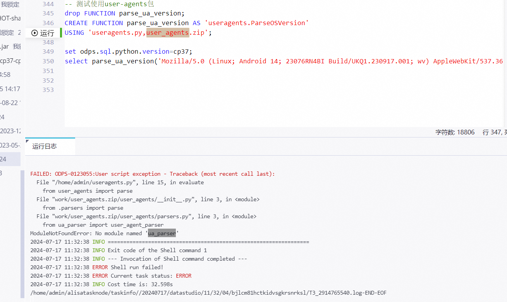This screenshot has height=302, width=507.
Task: Click log line 'from ua_parser import user_agent_parser'
Action: 103,225
